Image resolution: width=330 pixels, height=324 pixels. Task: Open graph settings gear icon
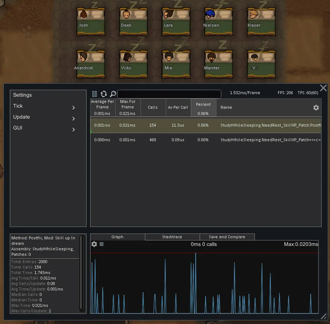click(x=94, y=244)
